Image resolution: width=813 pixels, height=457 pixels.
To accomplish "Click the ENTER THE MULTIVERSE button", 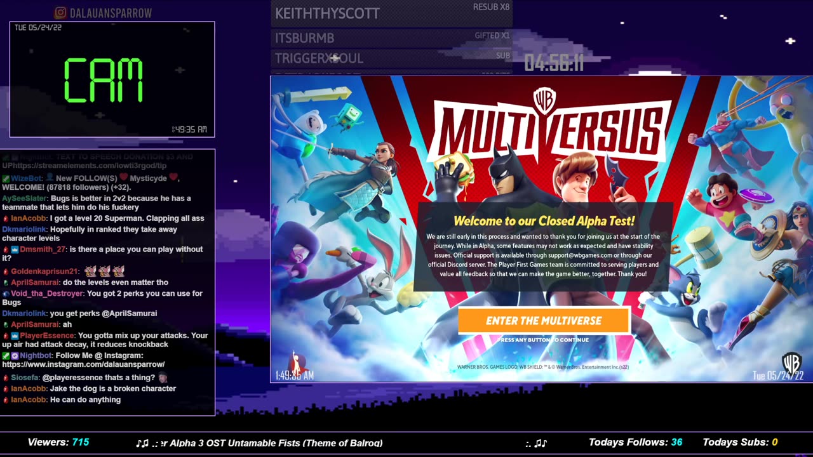I will click(x=544, y=321).
